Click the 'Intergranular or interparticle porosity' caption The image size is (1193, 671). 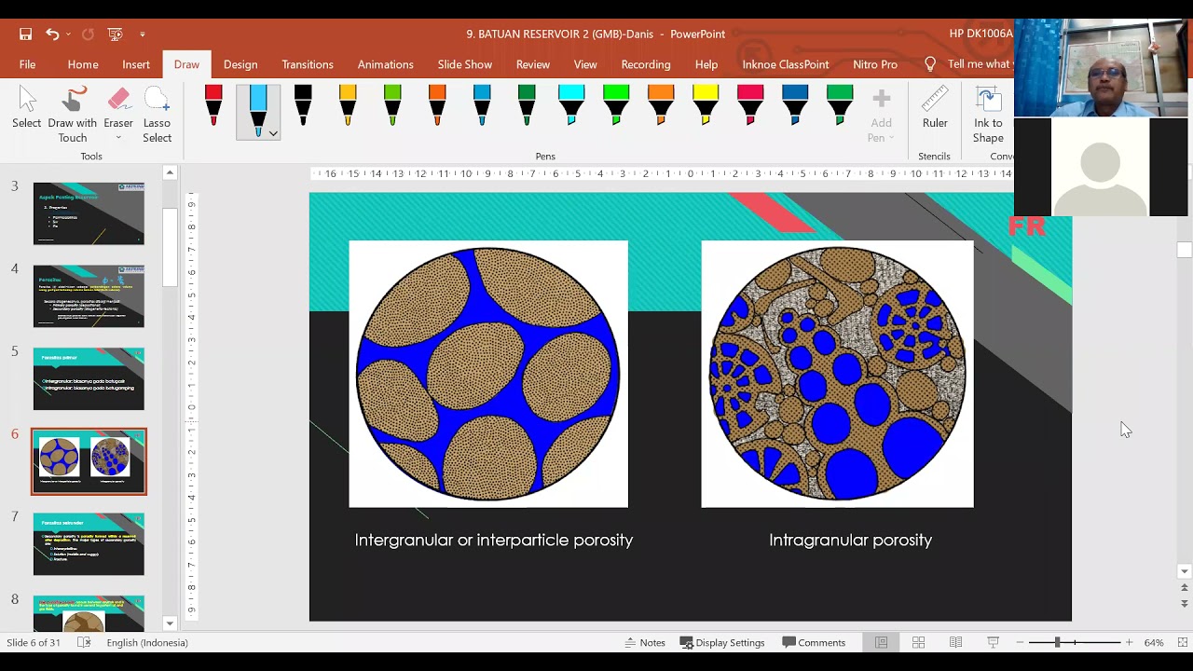[493, 540]
